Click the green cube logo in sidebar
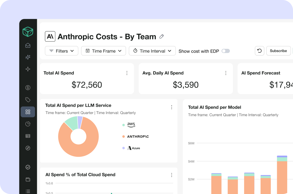 (x=28, y=32)
